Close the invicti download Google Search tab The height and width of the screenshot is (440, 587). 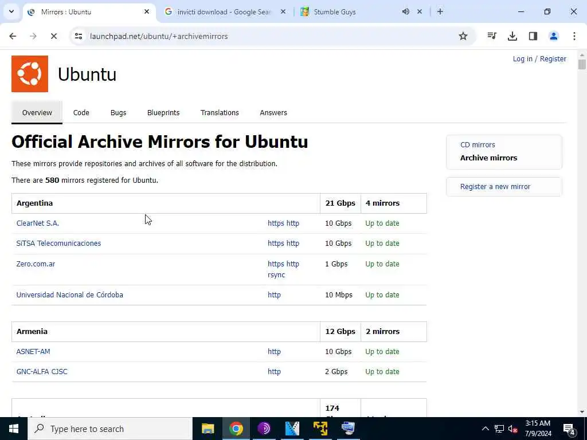[x=283, y=11]
